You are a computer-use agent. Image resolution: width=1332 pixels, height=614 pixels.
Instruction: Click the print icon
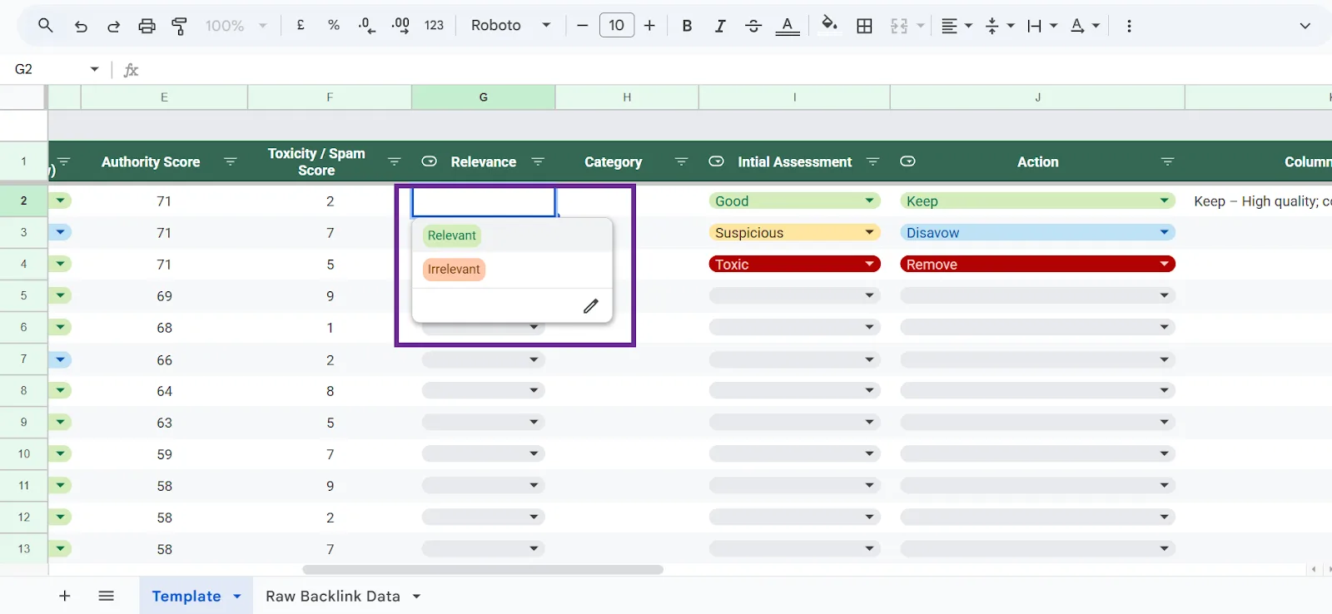[x=147, y=26]
